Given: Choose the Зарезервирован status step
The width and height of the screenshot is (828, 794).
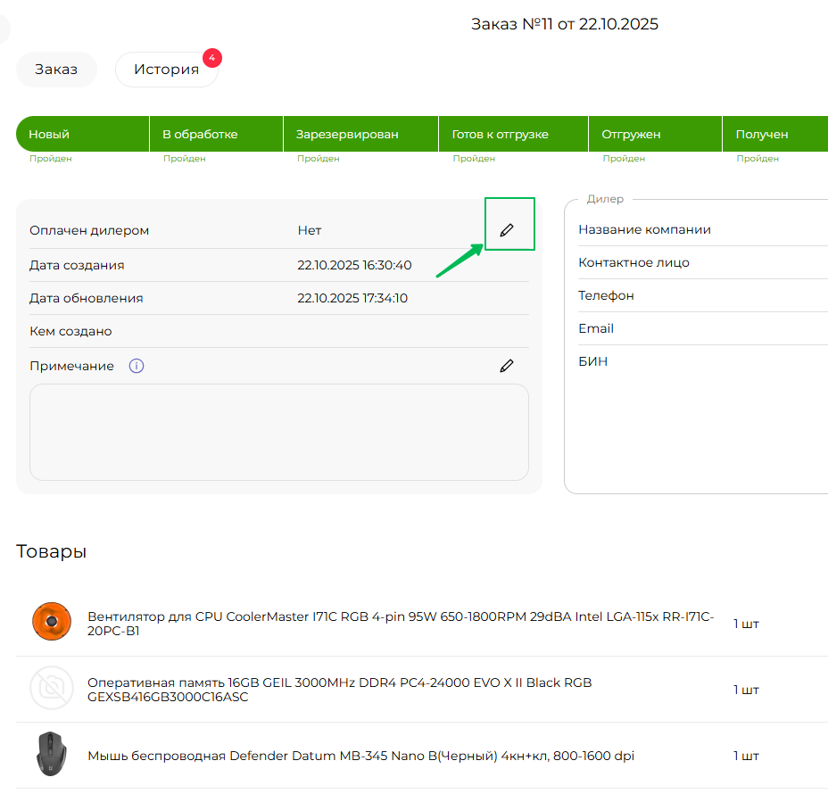Looking at the screenshot, I should [x=360, y=135].
